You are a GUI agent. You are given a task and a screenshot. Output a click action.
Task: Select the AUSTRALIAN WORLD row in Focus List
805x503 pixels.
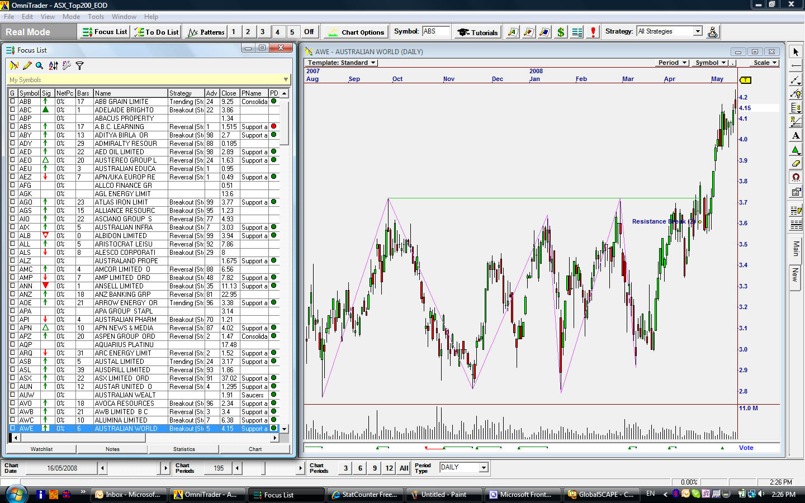coord(144,429)
